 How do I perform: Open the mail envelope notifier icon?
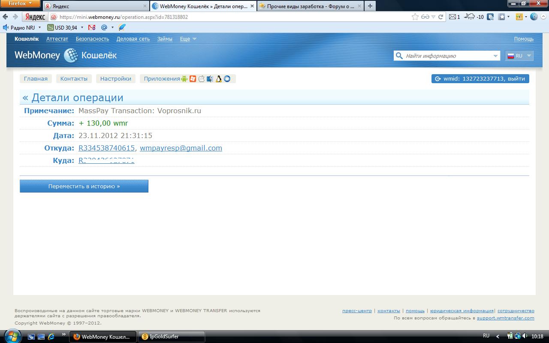tap(452, 17)
